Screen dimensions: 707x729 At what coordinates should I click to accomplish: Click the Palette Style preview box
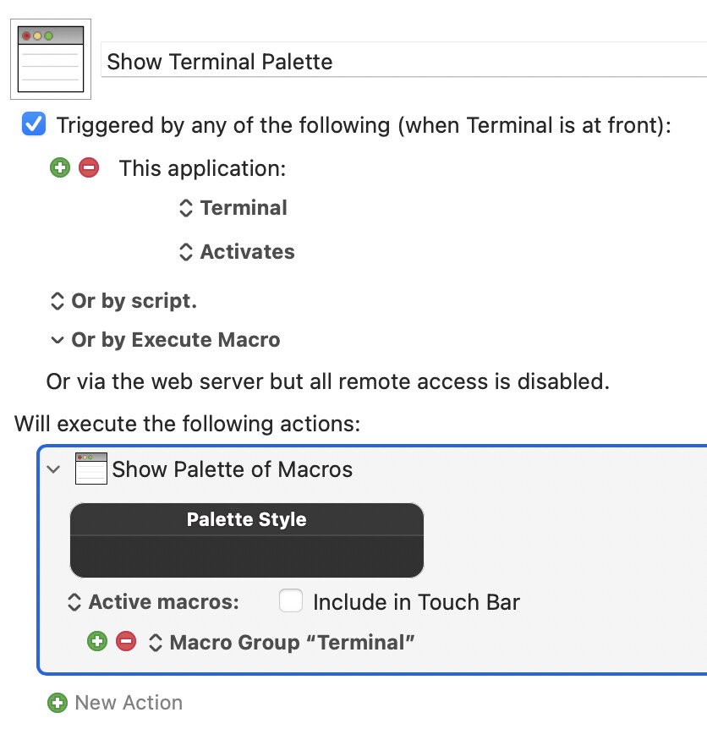pos(247,540)
